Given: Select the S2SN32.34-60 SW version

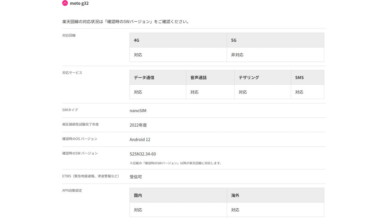Looking at the screenshot, I should 142,154.
